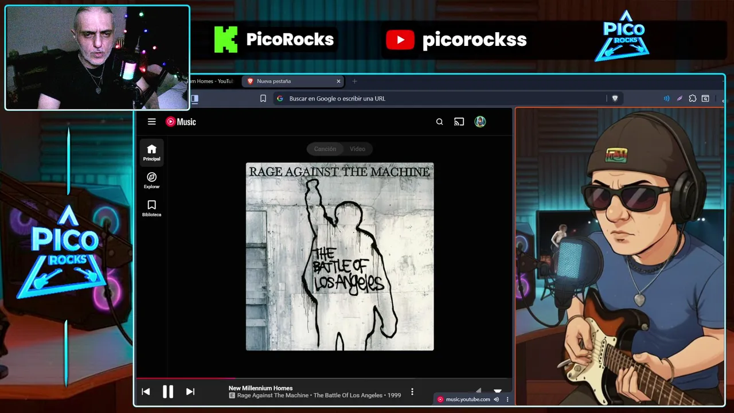Skip to the previous track
The width and height of the screenshot is (734, 413).
pos(146,392)
